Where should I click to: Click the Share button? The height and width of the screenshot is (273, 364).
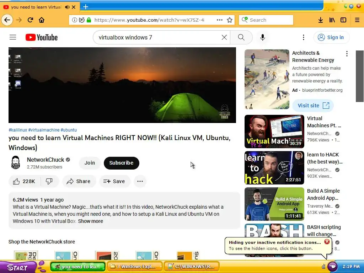click(79, 181)
